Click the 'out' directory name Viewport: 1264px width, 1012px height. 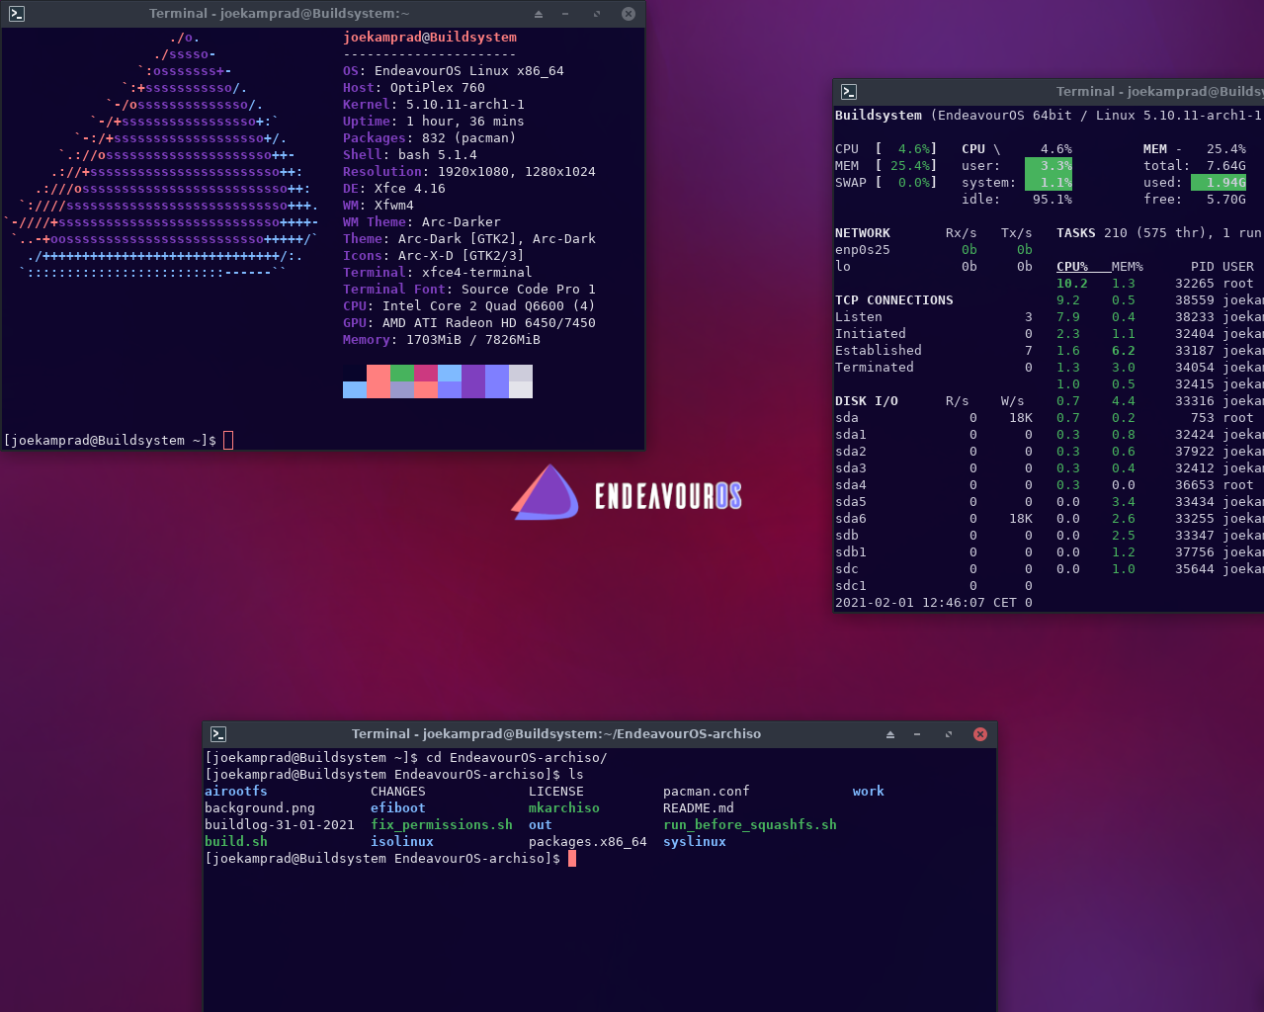pyautogui.click(x=541, y=824)
